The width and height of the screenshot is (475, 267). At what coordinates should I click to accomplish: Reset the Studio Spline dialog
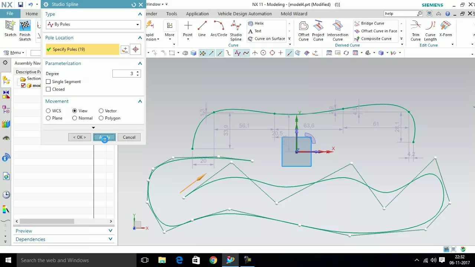[134, 5]
